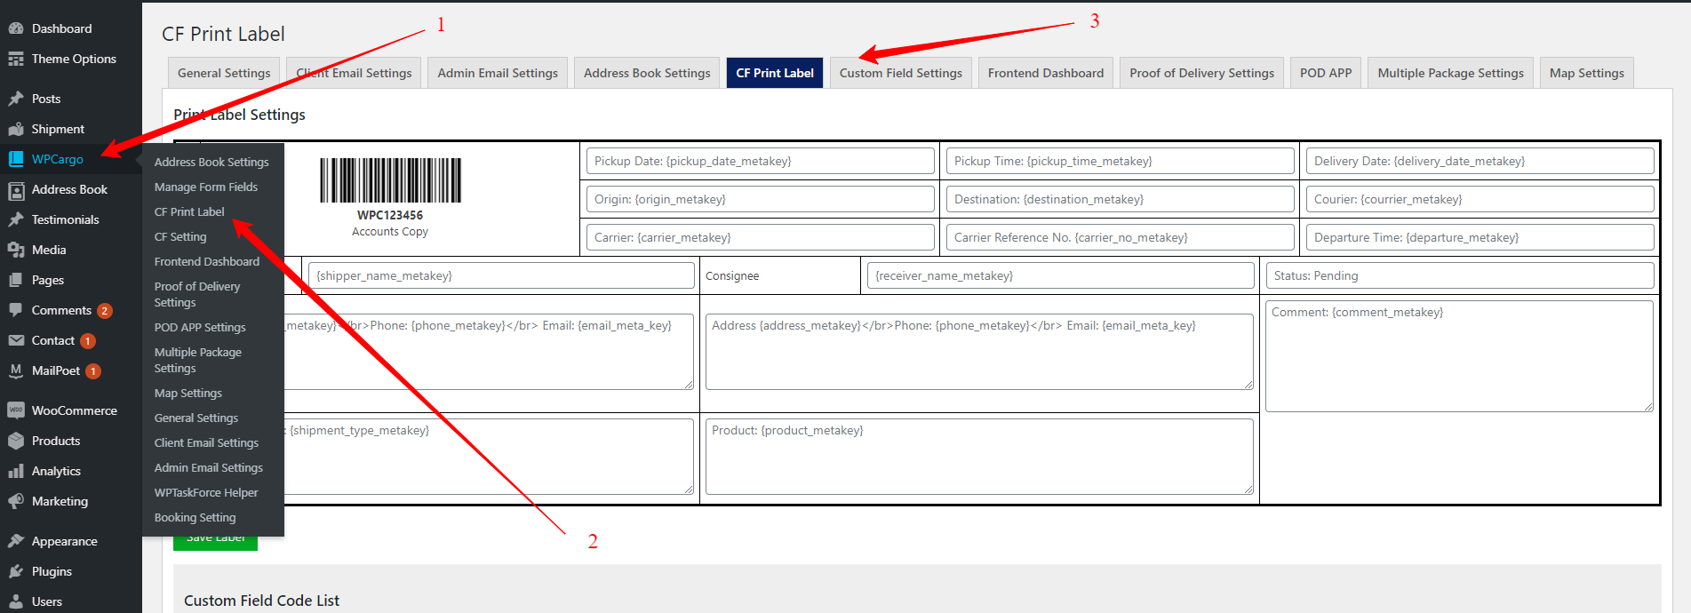
Task: Click the WPCargo menu icon
Action: [x=16, y=159]
